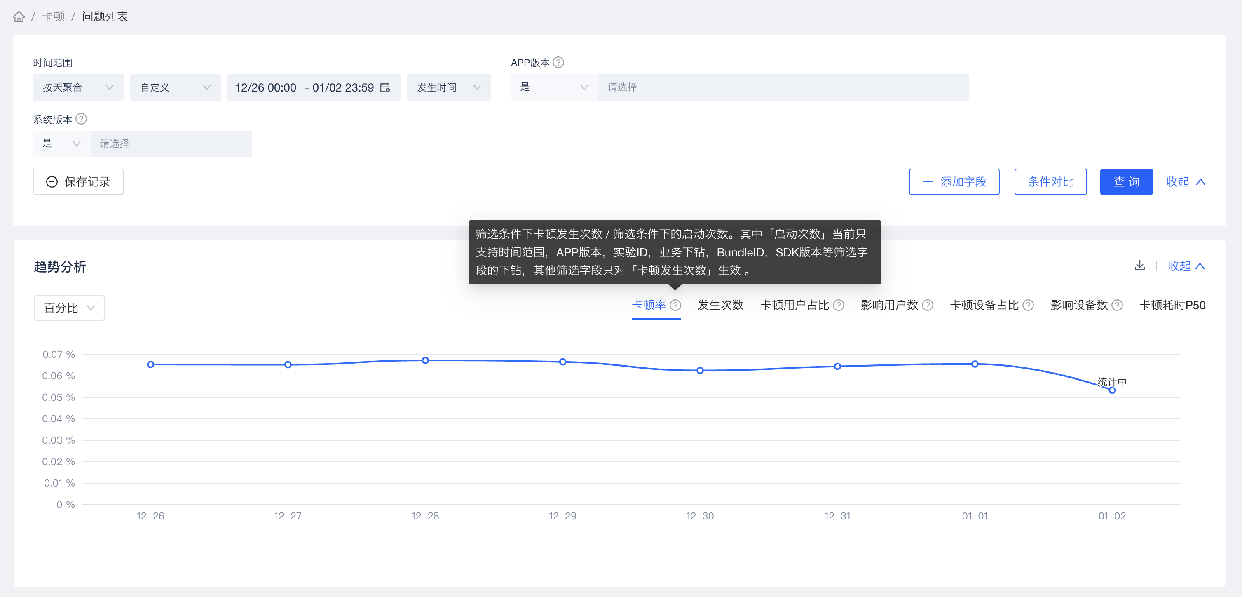The image size is (1242, 597).
Task: Switch to the 影响用户数 tab
Action: [889, 305]
